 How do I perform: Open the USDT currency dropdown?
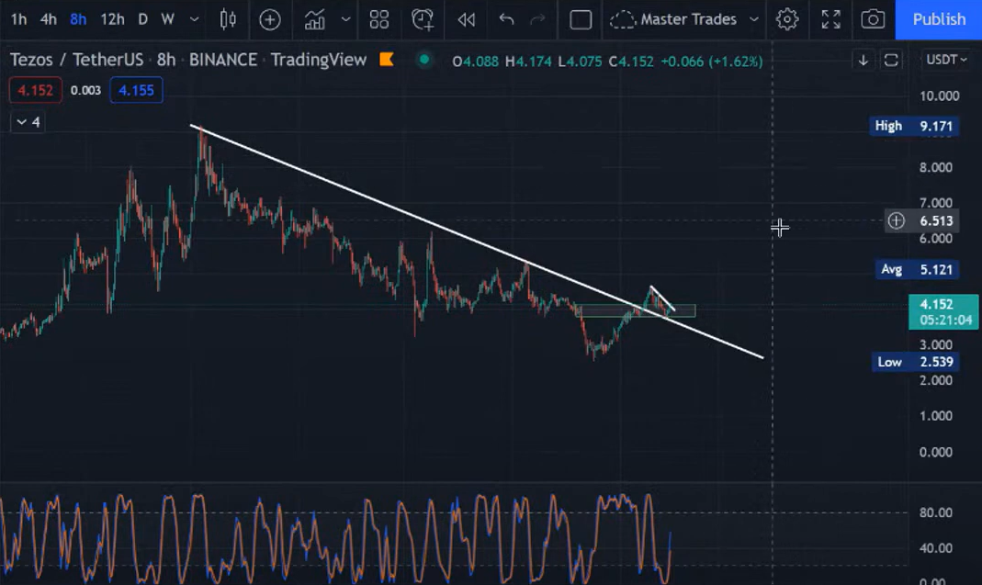[946, 60]
